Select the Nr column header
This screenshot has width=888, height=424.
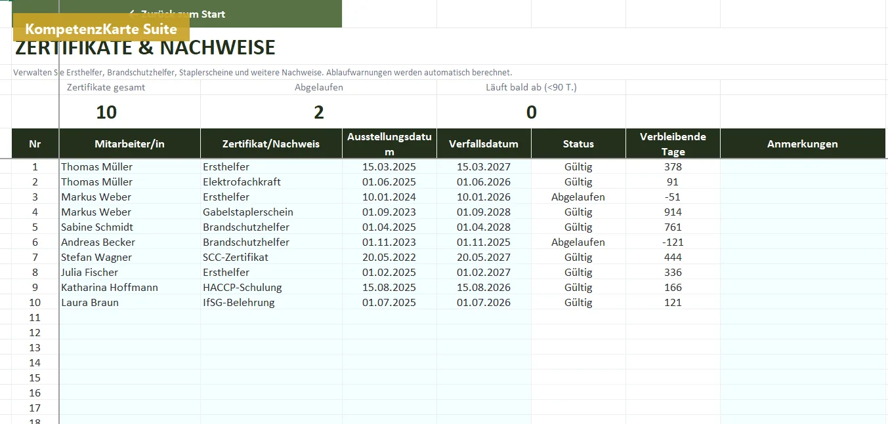pyautogui.click(x=35, y=144)
